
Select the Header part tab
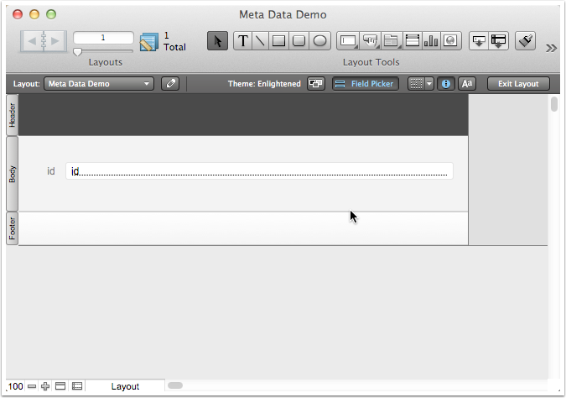point(12,117)
